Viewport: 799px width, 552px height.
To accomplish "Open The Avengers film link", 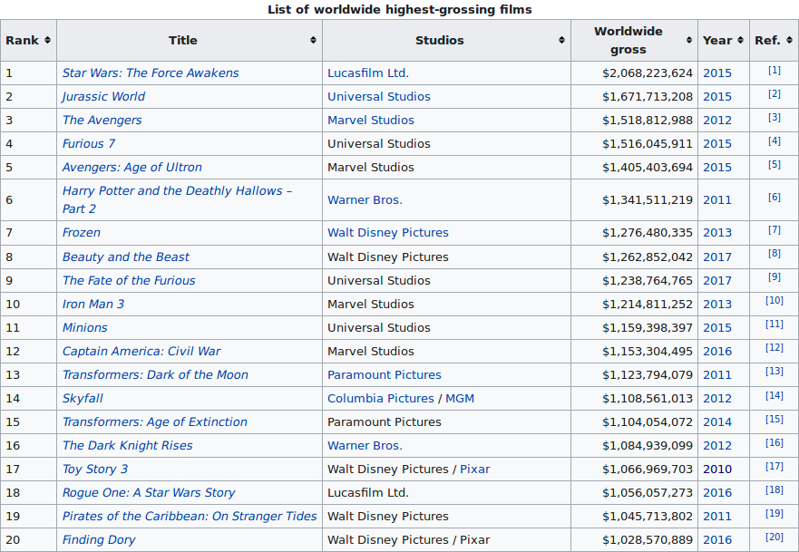I will pos(102,120).
